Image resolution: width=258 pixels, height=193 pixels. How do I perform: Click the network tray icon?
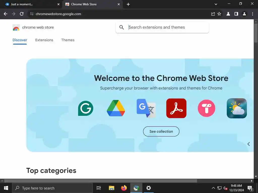point(219,188)
